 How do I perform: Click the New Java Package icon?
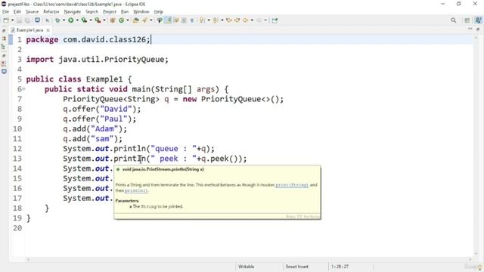(113, 20)
